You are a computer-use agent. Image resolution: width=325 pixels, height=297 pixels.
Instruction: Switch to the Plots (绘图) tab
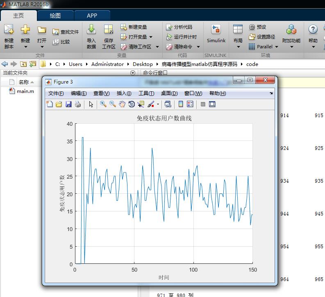[x=55, y=16]
